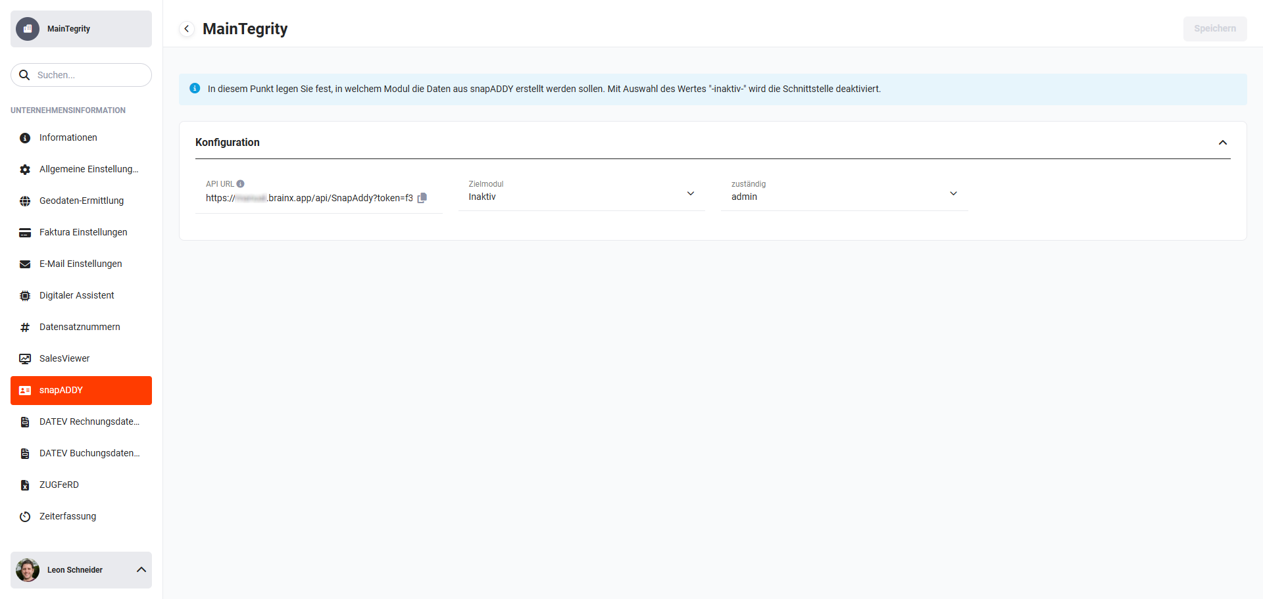This screenshot has height=599, width=1263.
Task: Open the zuständig dropdown
Action: [845, 193]
